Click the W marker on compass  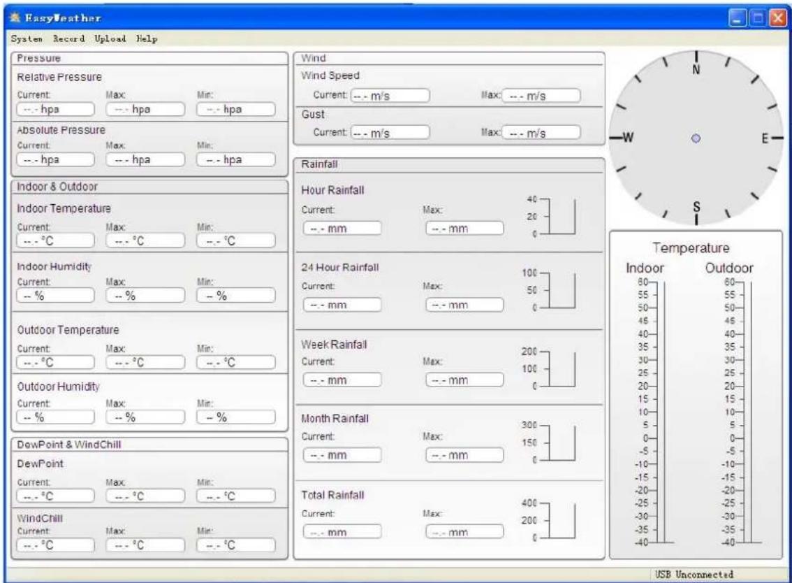628,138
